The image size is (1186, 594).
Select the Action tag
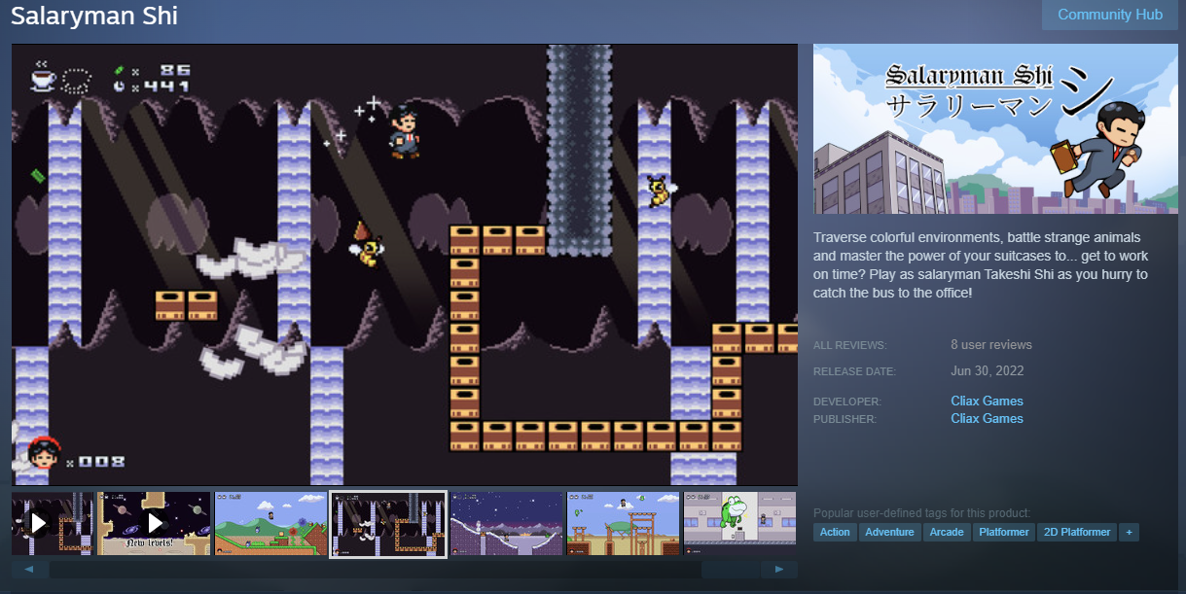coord(835,532)
